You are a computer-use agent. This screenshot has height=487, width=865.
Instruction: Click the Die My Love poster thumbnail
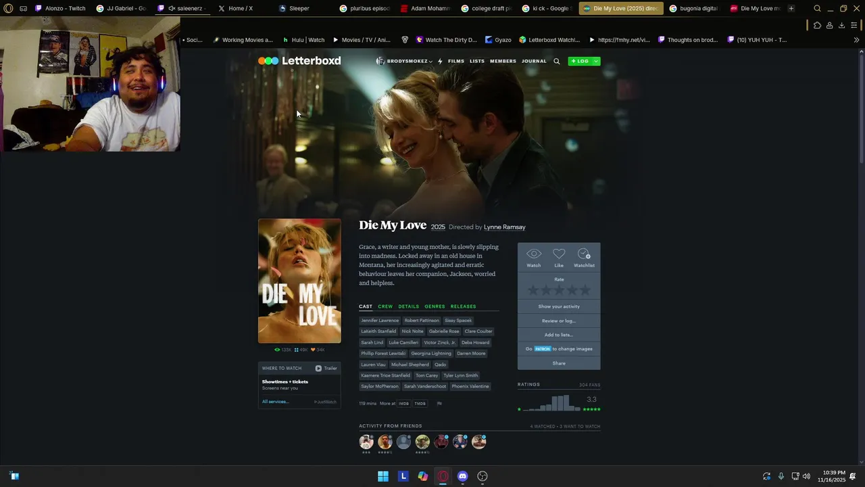299,281
